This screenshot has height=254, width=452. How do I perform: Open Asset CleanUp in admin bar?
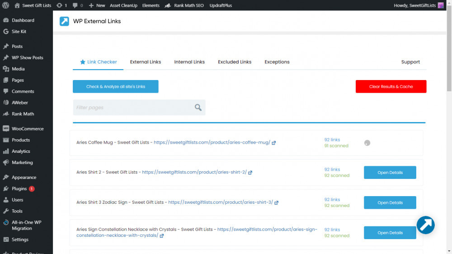[123, 5]
